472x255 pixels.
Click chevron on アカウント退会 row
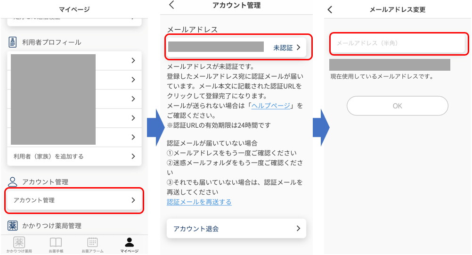point(298,229)
